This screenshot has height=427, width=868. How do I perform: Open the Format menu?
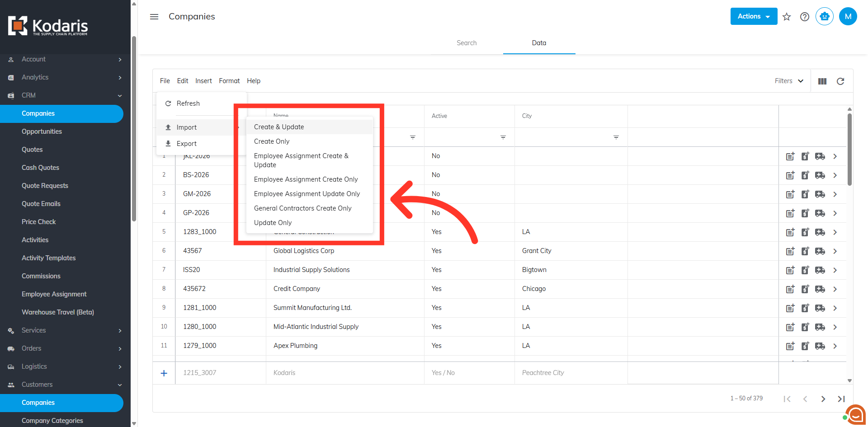pyautogui.click(x=229, y=81)
